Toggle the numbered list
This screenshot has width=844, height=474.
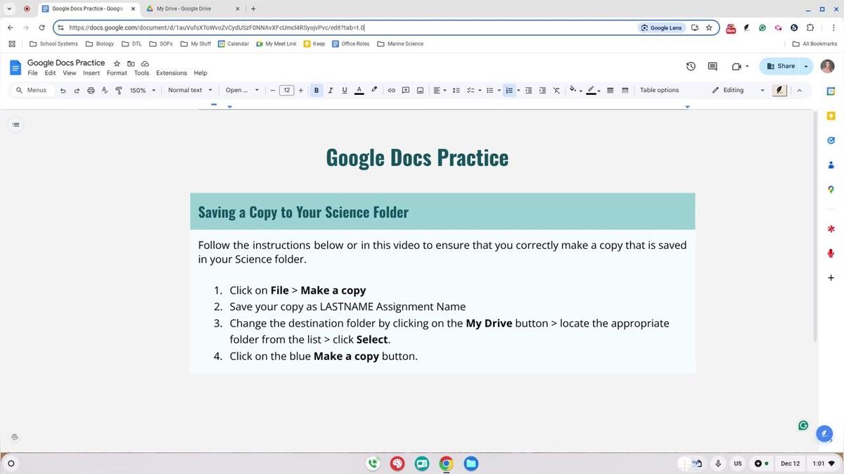click(509, 90)
